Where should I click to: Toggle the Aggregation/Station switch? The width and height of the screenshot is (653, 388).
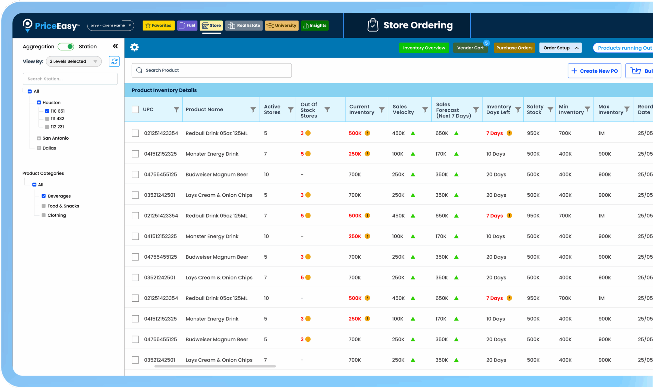pyautogui.click(x=66, y=47)
